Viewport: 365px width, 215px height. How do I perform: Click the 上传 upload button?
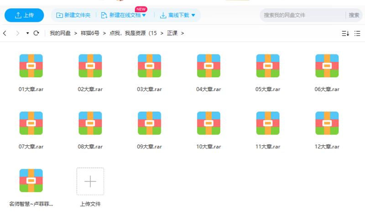click(x=24, y=15)
